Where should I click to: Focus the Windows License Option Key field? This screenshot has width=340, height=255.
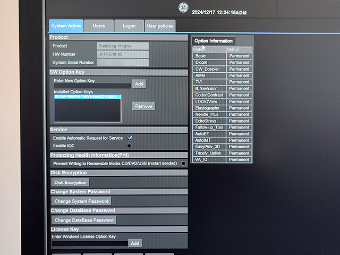90,244
